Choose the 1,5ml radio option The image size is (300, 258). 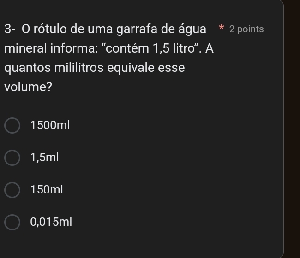(x=12, y=157)
